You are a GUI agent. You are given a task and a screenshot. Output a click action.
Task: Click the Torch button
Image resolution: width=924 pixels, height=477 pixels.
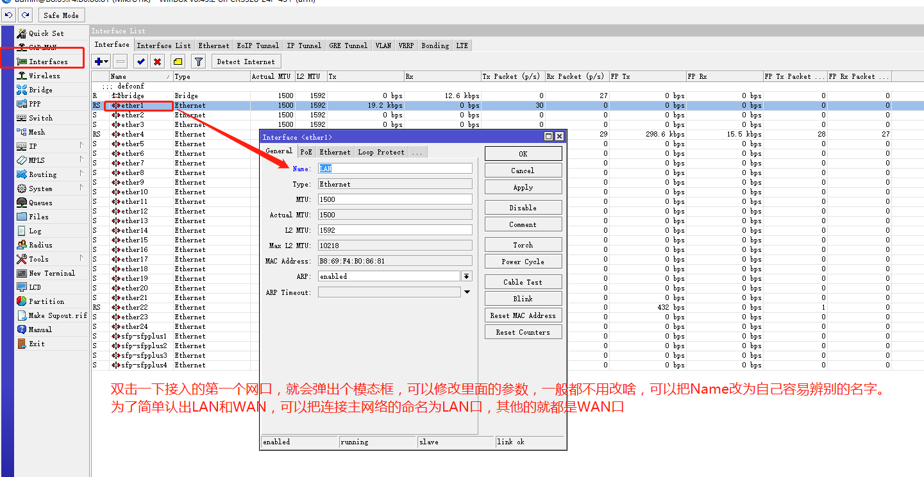(x=523, y=245)
